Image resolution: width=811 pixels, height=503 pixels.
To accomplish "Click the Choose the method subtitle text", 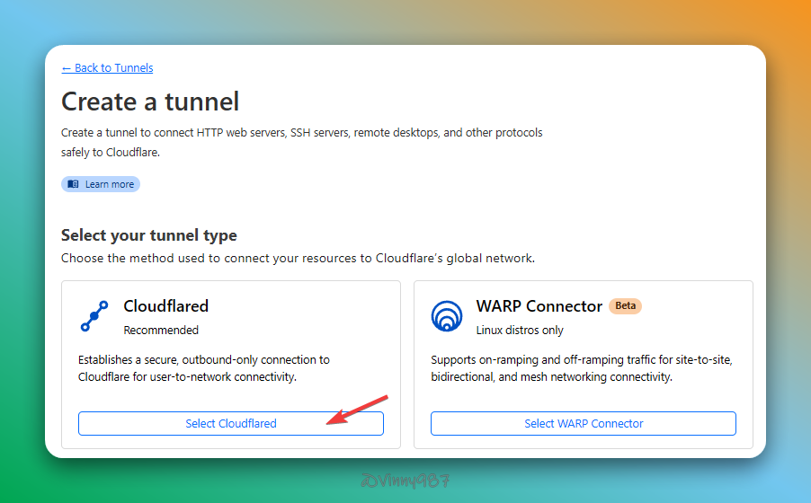I will point(298,259).
